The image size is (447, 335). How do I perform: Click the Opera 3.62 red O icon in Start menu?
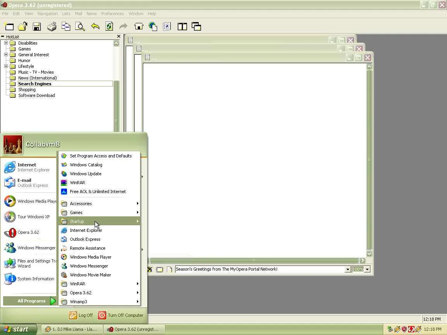[x=10, y=233]
